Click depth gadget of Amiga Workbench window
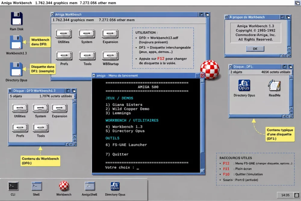This screenshot has width=301, height=201. click(x=207, y=14)
